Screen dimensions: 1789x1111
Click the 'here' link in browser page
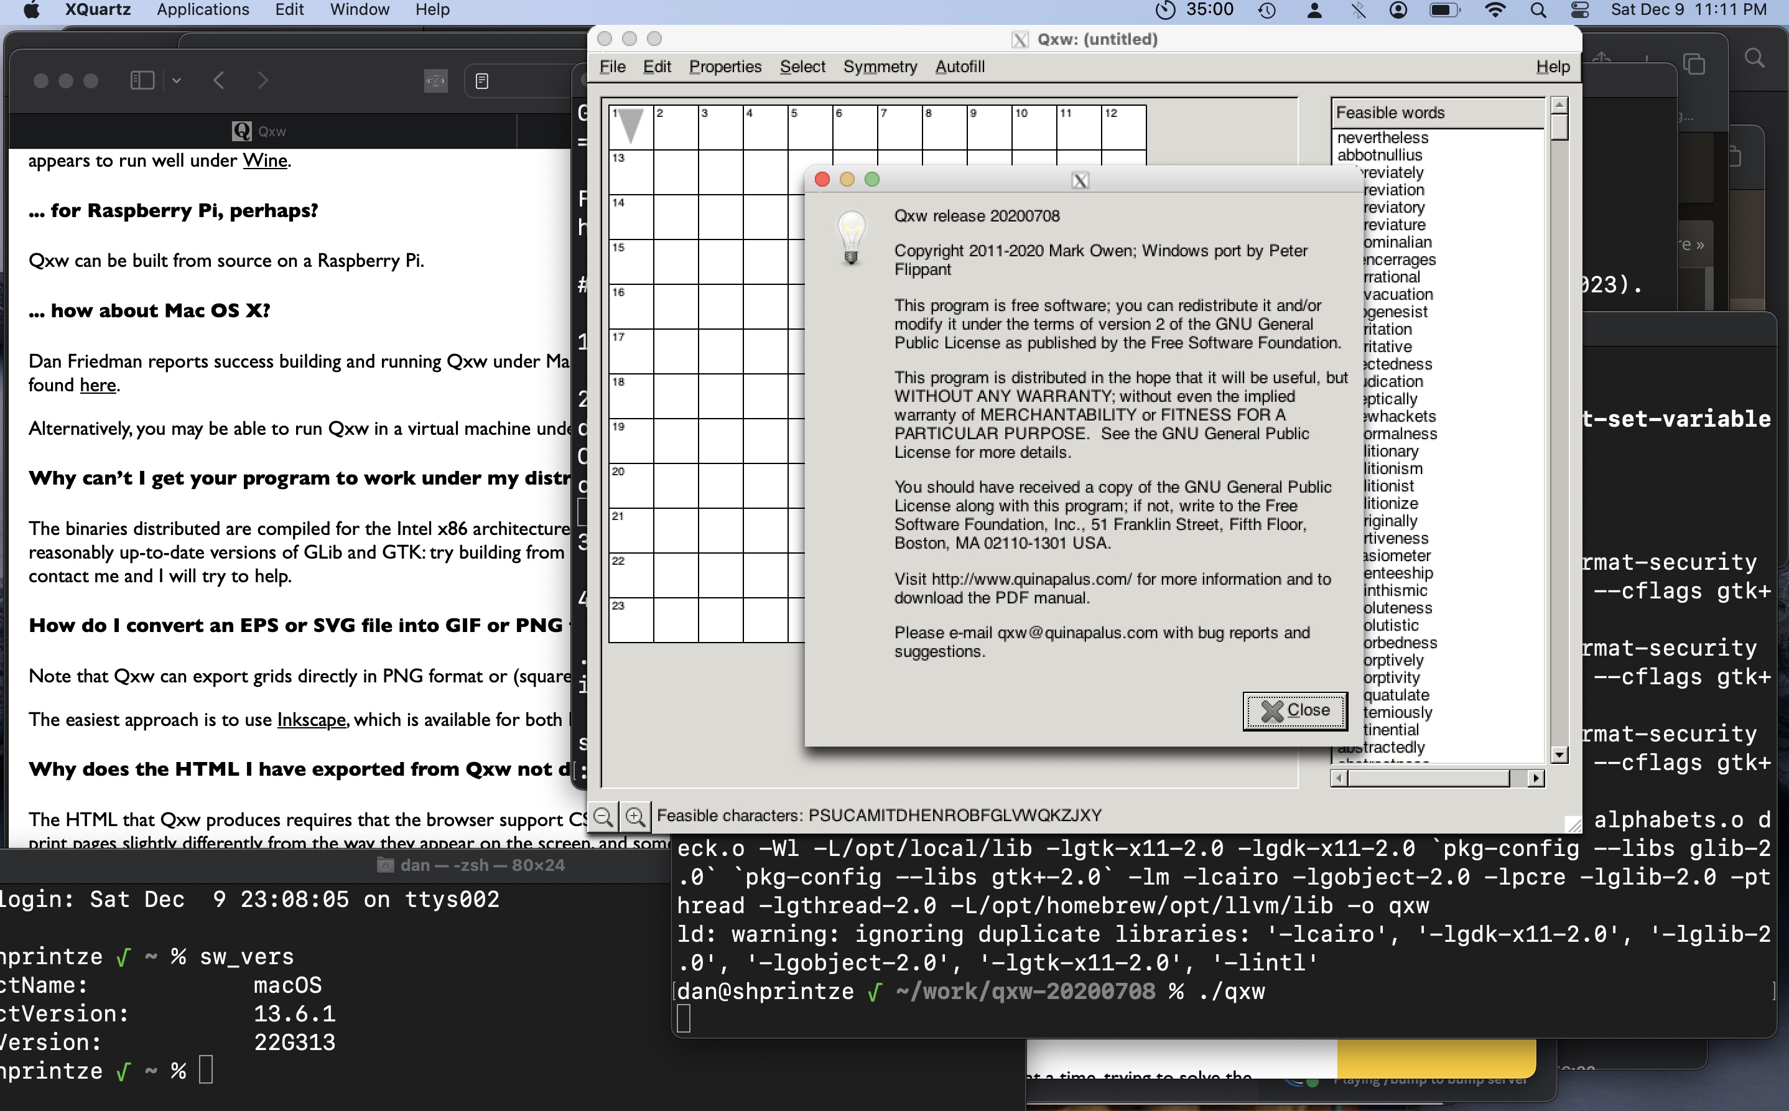tap(98, 385)
